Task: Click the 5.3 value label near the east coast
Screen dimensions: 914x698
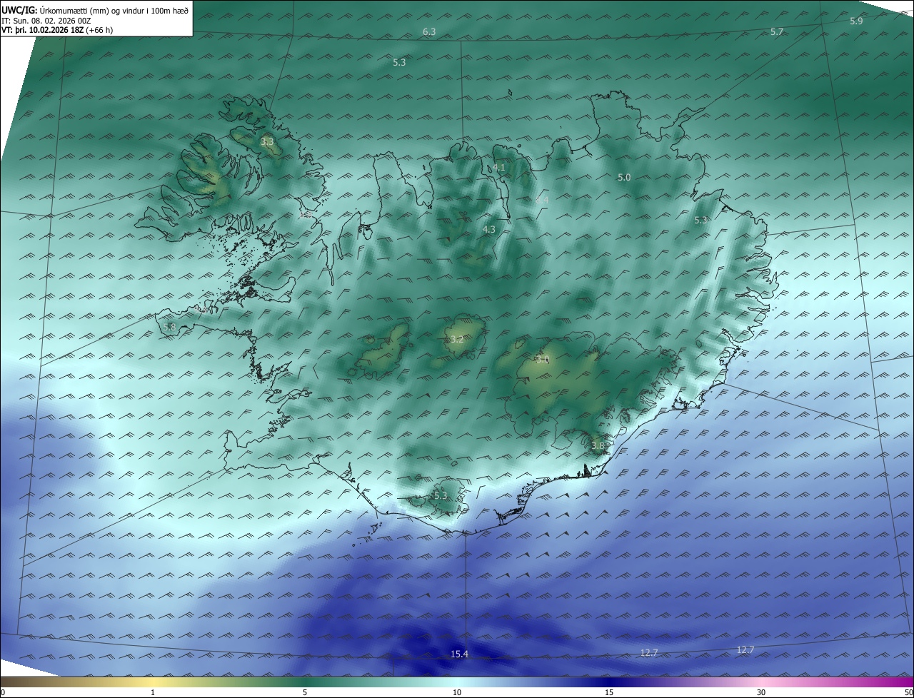Action: [x=701, y=220]
